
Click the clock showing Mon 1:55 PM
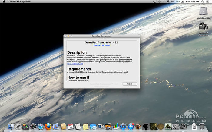coord(192,2)
